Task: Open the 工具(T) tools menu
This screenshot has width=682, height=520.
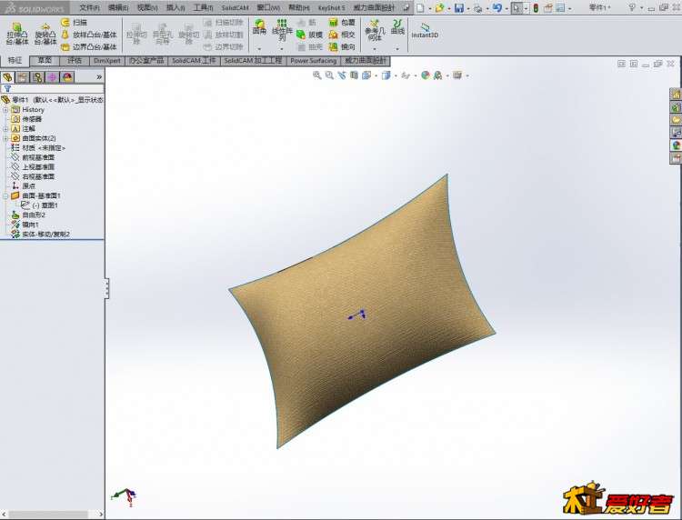Action: point(203,8)
